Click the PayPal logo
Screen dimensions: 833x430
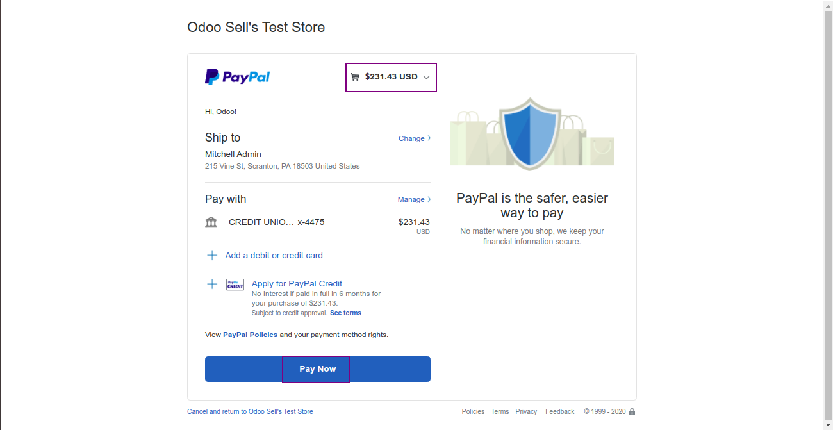point(237,77)
